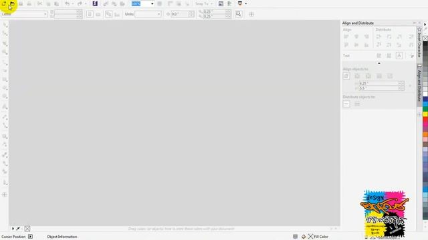Select the Drop Shadow tool

5,136
